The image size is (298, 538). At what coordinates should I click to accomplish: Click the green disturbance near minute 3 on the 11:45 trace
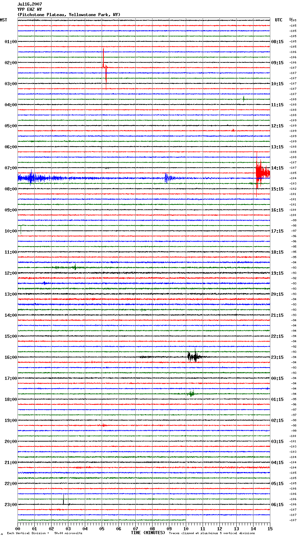[75, 267]
